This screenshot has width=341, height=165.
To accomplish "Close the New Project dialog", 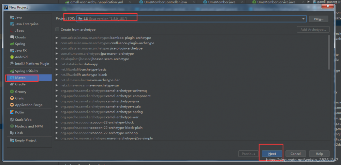I will 328,7.
